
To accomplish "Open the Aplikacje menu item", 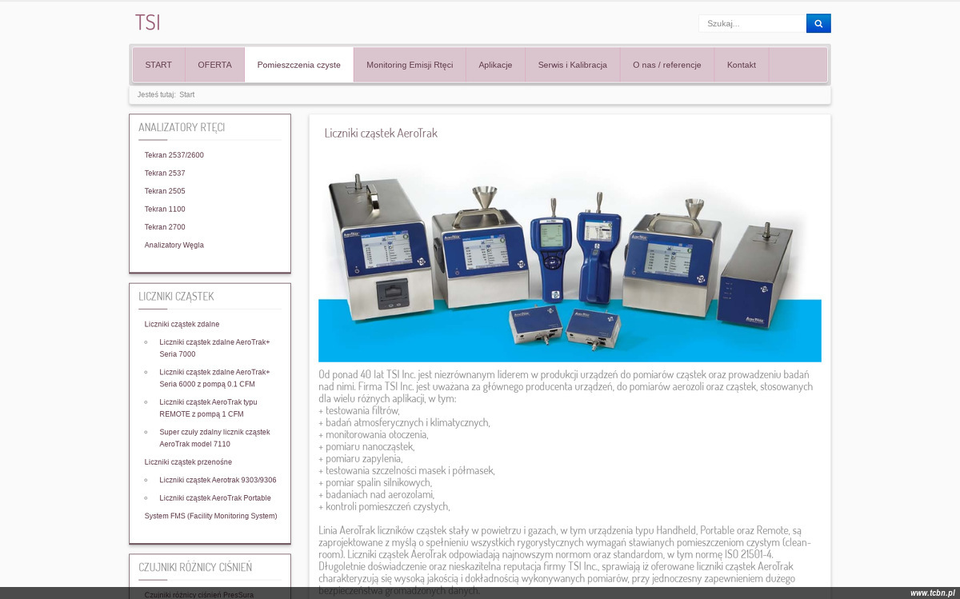I will tap(495, 65).
